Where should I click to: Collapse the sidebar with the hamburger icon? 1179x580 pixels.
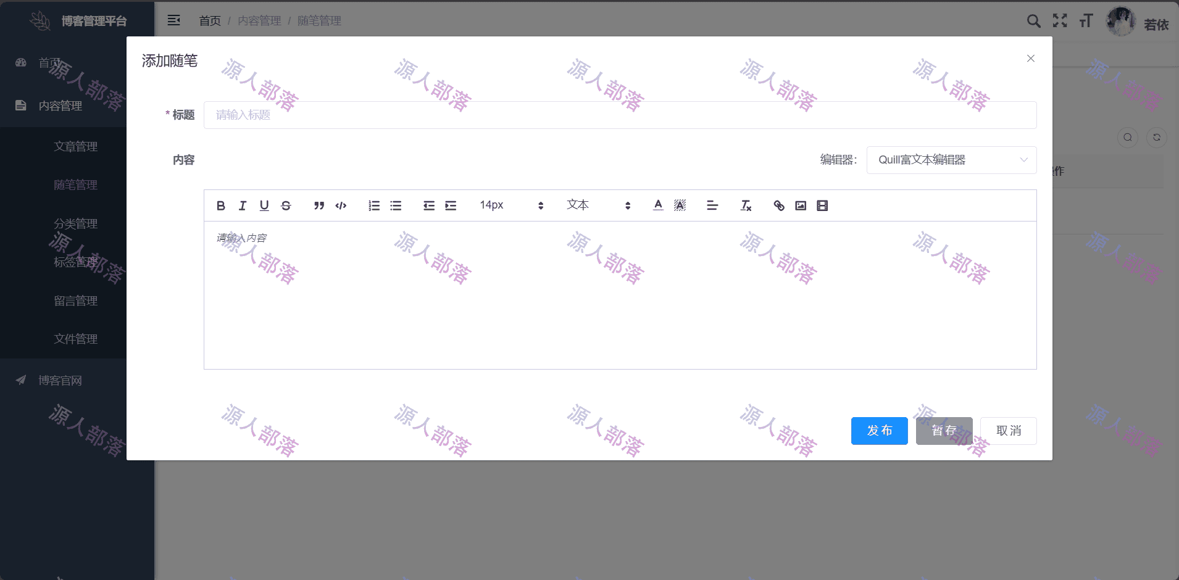pos(174,20)
